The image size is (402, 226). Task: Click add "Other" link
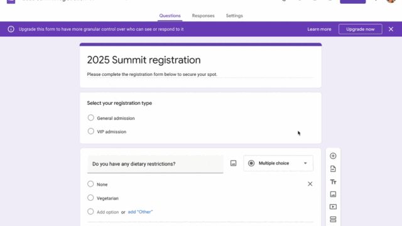pyautogui.click(x=140, y=212)
